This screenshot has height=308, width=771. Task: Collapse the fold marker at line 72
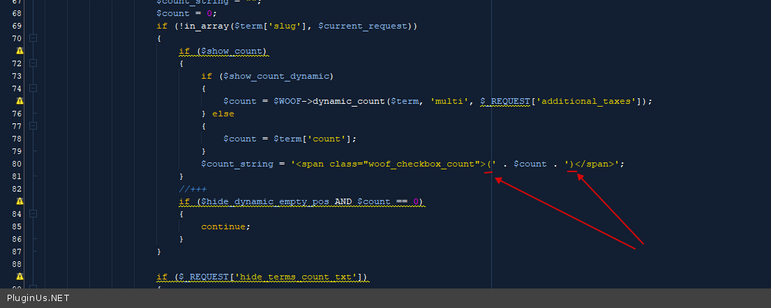pyautogui.click(x=33, y=63)
